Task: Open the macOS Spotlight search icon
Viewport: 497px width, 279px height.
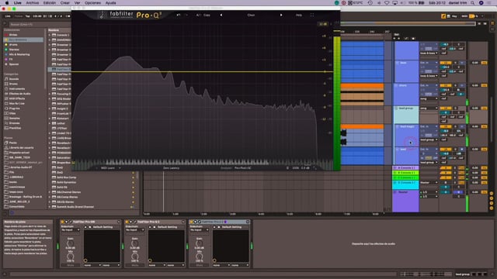Action: [473, 3]
